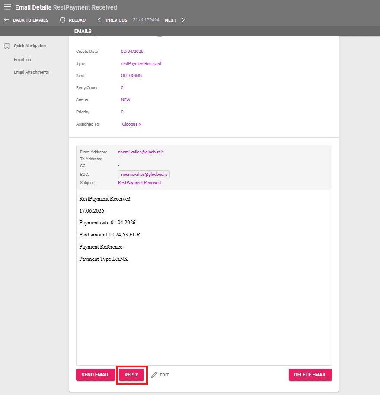Click the restPaymentReceived type value

141,64
